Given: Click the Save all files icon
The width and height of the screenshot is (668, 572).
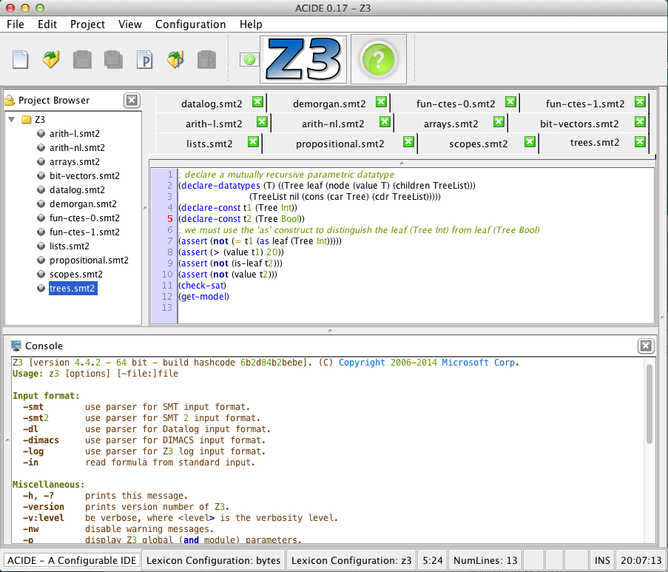Looking at the screenshot, I should coord(113,60).
